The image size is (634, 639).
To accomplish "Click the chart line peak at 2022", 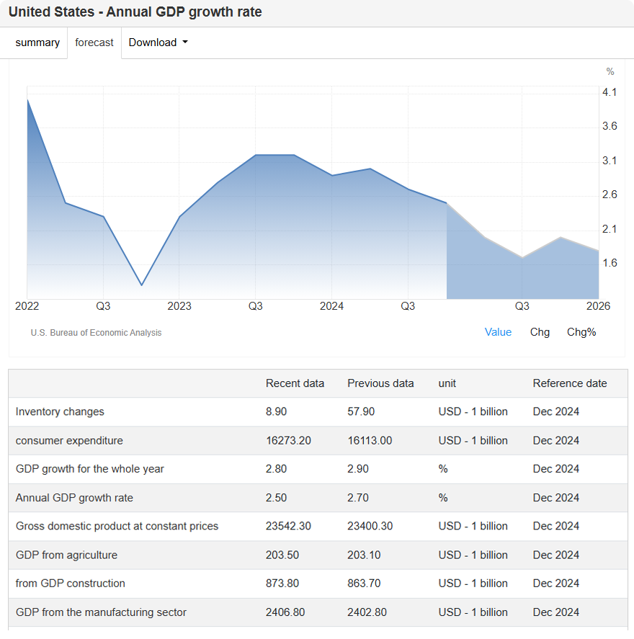I will (x=27, y=99).
